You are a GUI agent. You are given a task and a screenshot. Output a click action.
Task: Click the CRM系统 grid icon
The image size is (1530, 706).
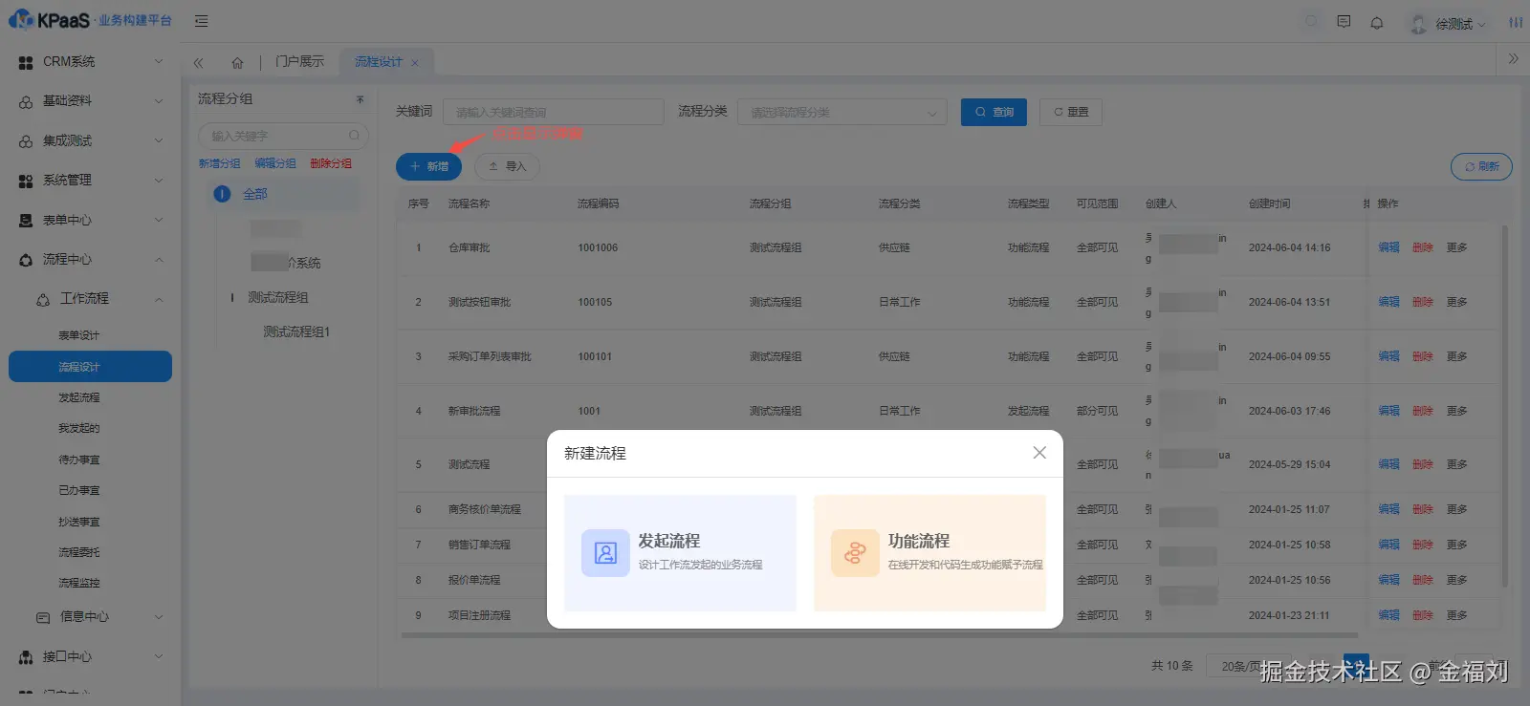(26, 62)
